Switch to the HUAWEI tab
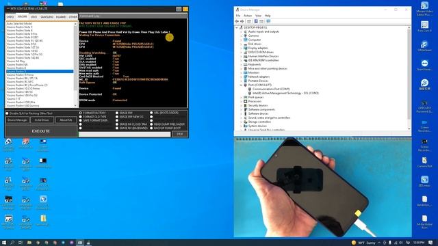The height and width of the screenshot is (246, 438). click(61, 17)
